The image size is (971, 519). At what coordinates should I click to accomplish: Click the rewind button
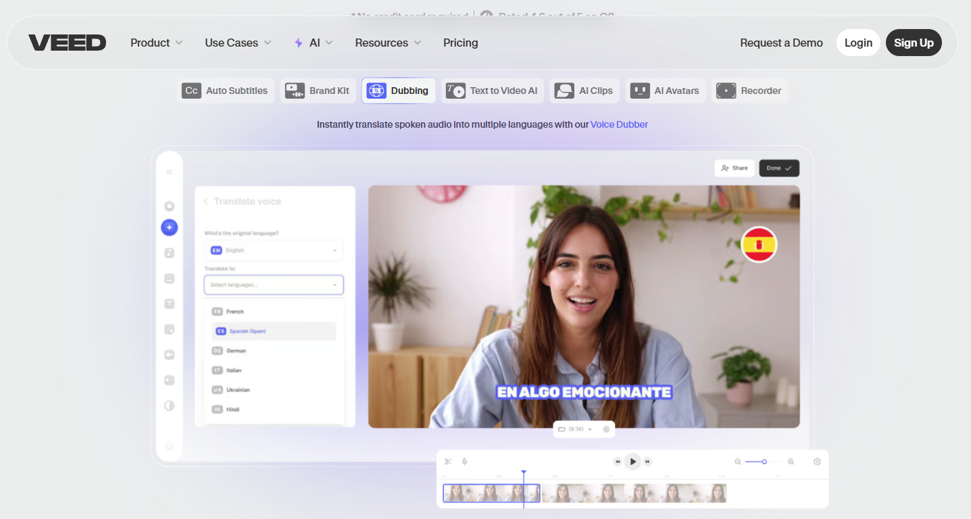(617, 462)
